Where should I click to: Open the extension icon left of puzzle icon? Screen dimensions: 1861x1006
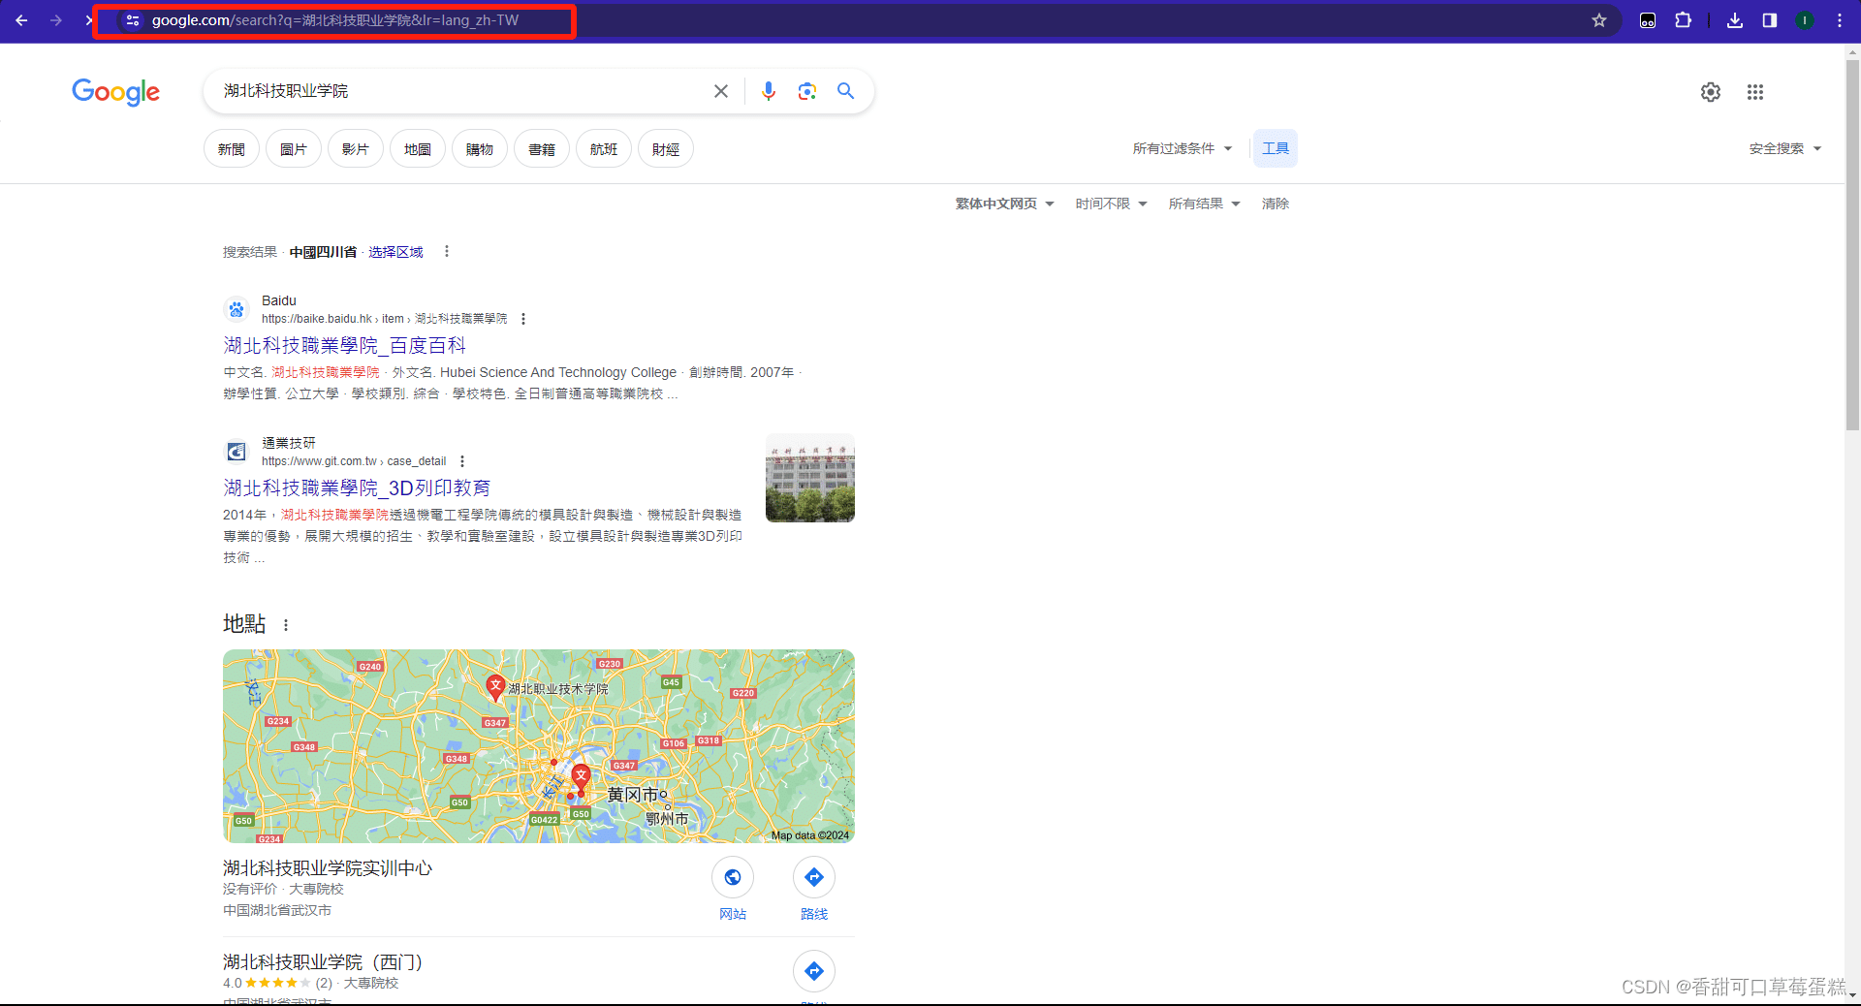pyautogui.click(x=1648, y=20)
